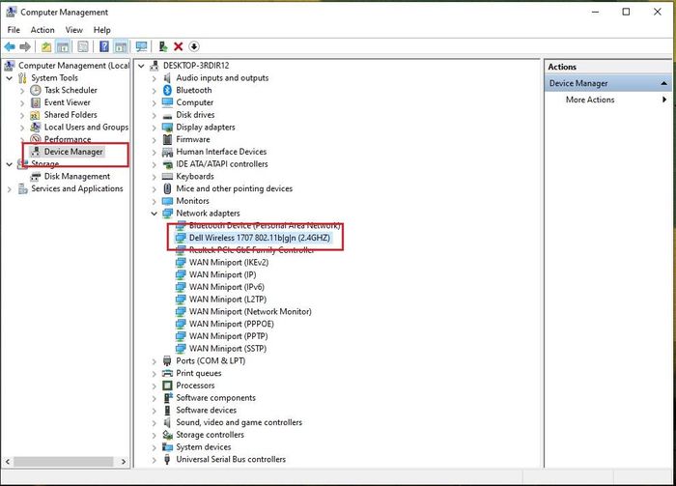
Task: Collapse the Device Manager actions section arrow
Action: click(664, 83)
